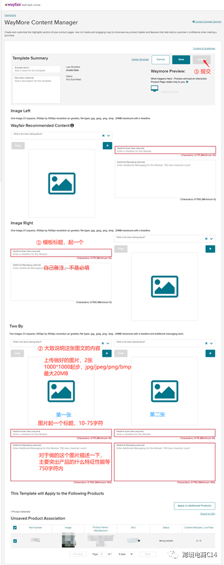The height and width of the screenshot is (565, 224).
Task: Click the Cancel button
Action: 160,59
